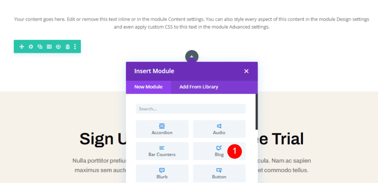Open row settings gear icon
This screenshot has height=183, width=378.
coord(31,47)
